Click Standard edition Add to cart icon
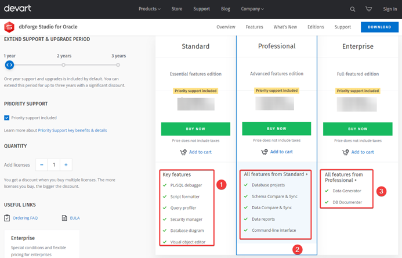This screenshot has height=258, width=402. pyautogui.click(x=183, y=152)
